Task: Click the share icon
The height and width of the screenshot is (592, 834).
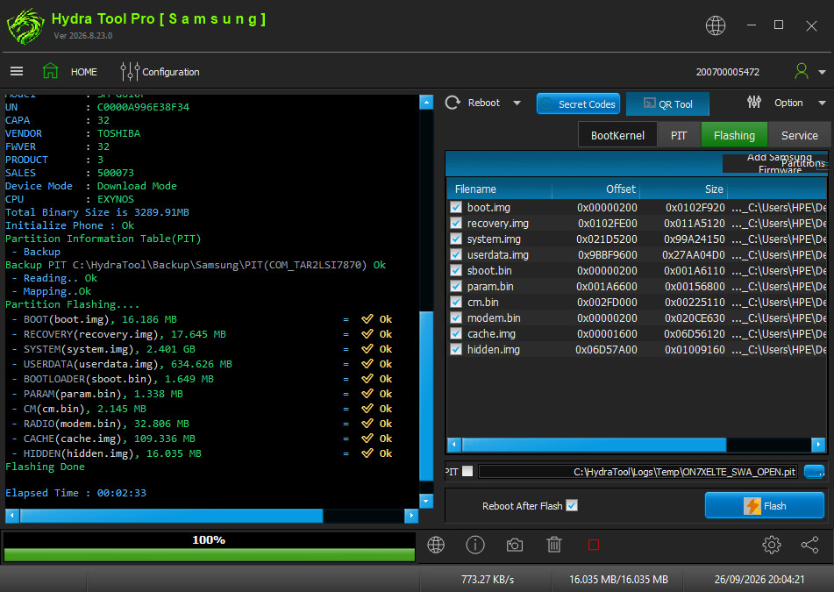Action: coord(809,545)
